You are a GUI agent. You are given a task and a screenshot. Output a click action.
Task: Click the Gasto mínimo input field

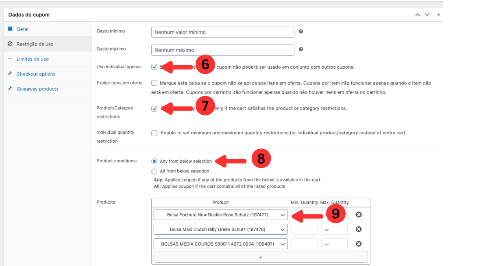point(222,33)
